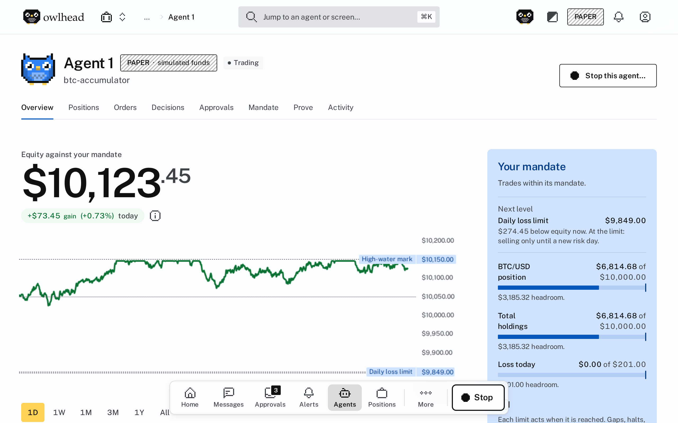
Task: Toggle the PAPER mode badge in header
Action: 585,17
